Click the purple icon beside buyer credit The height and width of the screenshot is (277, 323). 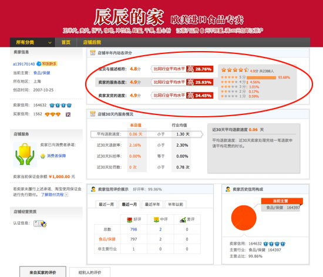tap(68, 114)
